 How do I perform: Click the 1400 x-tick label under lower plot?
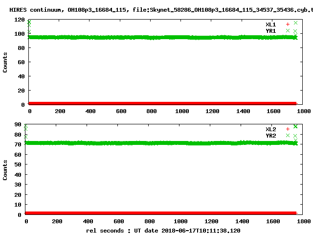click(x=242, y=221)
